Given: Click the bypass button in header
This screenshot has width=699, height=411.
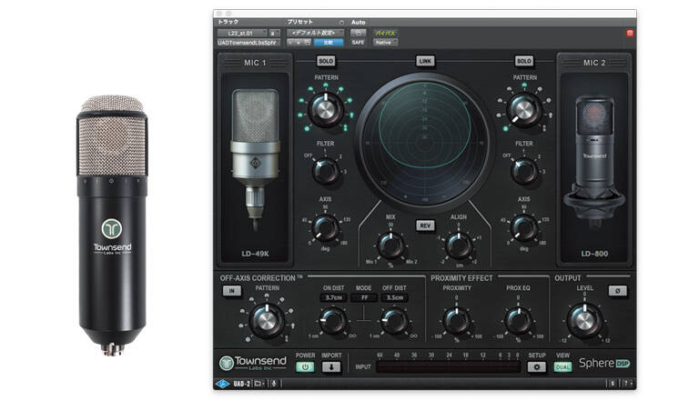Looking at the screenshot, I should click(386, 33).
